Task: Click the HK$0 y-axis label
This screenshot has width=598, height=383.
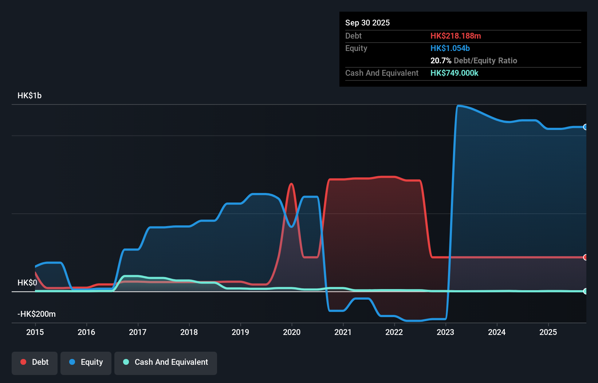Action: [x=27, y=283]
